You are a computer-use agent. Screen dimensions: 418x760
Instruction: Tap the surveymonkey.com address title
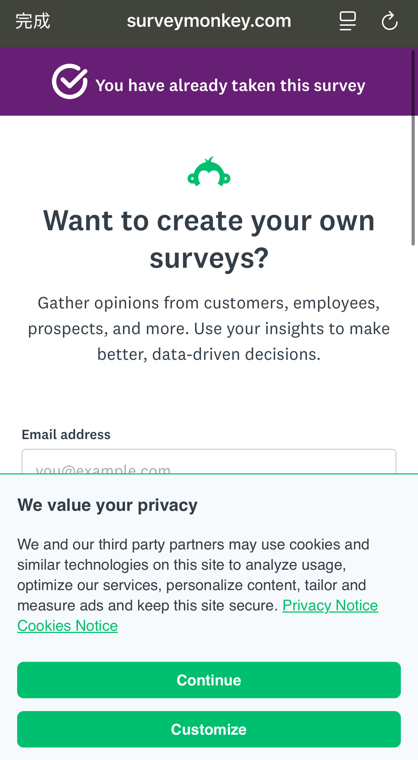[209, 21]
